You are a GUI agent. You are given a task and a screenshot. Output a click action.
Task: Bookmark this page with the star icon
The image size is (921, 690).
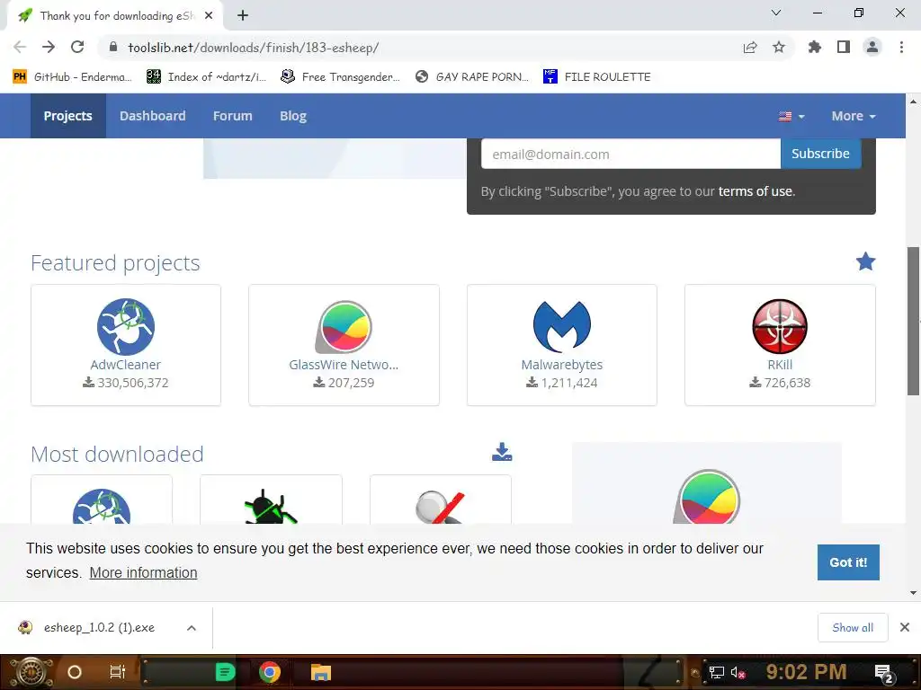click(x=779, y=48)
